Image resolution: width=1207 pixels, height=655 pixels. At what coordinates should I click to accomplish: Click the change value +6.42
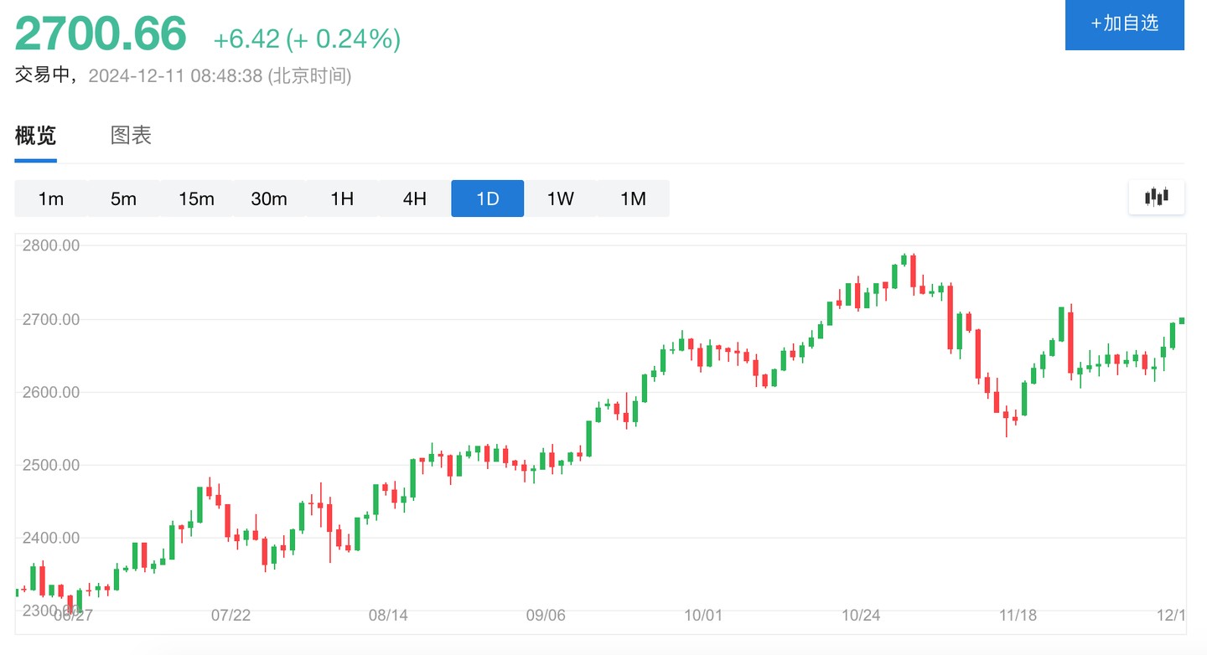pos(247,39)
